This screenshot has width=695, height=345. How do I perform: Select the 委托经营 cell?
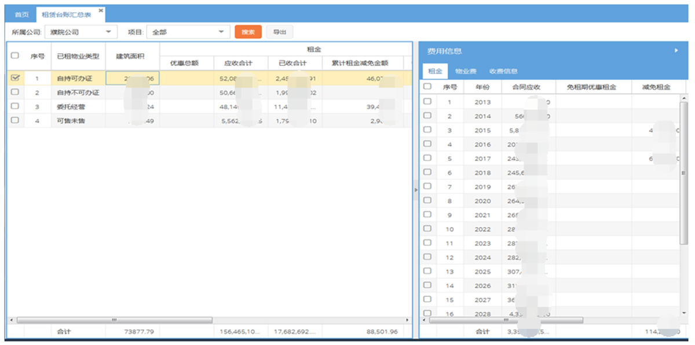[x=78, y=107]
